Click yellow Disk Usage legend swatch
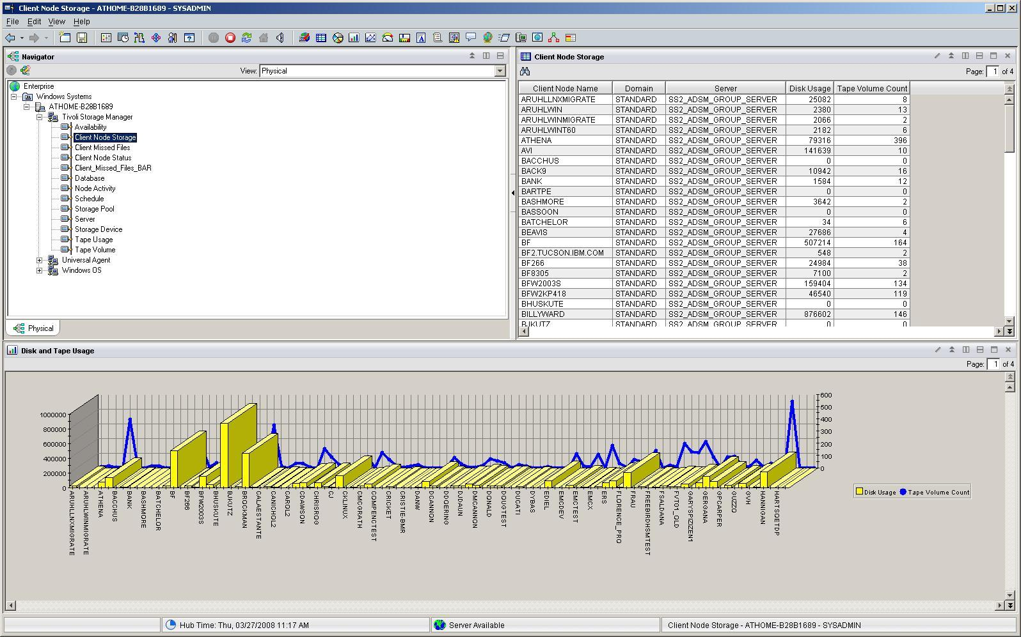Viewport: 1021px width, 637px height. pyautogui.click(x=859, y=492)
